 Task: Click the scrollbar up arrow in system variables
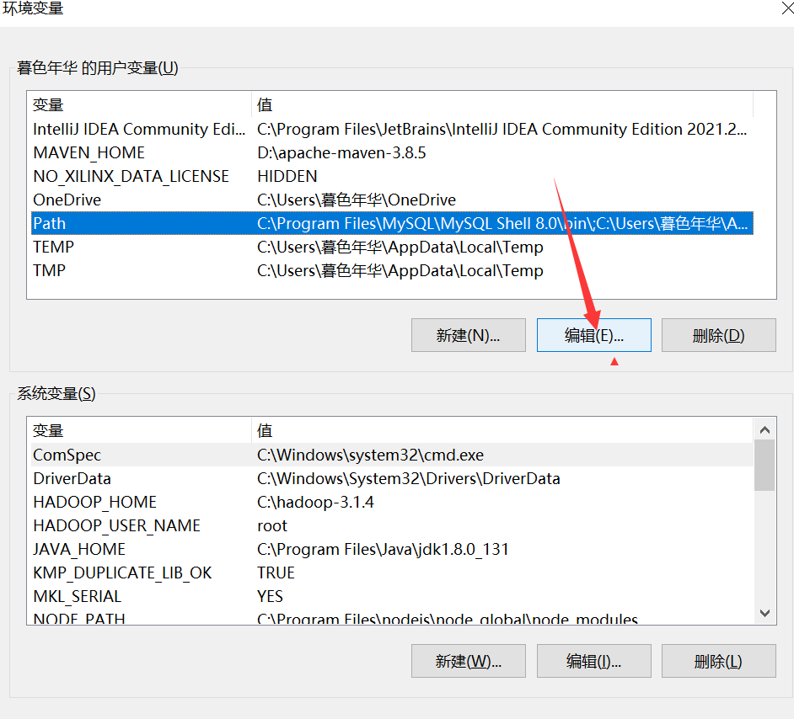click(x=764, y=429)
